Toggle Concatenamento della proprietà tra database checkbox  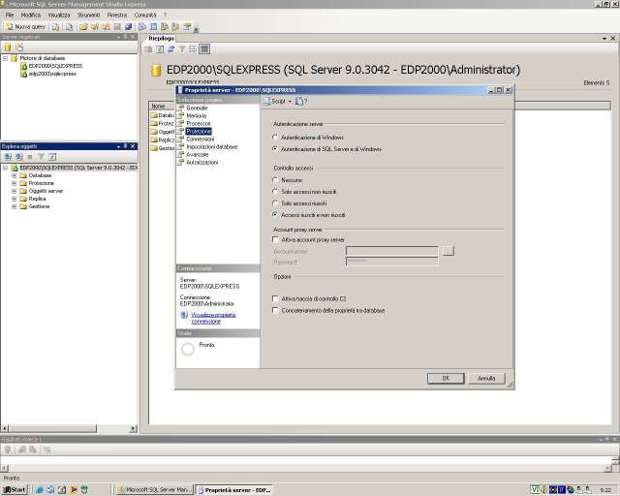tap(275, 311)
